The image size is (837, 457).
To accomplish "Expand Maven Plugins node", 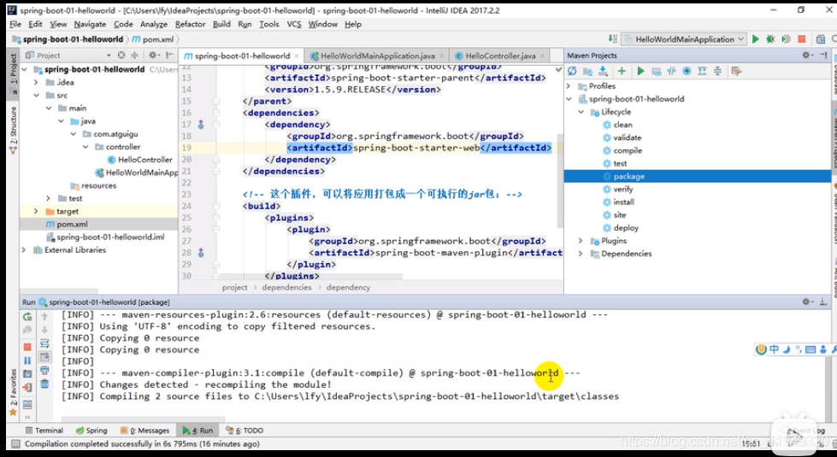I will pyautogui.click(x=581, y=241).
